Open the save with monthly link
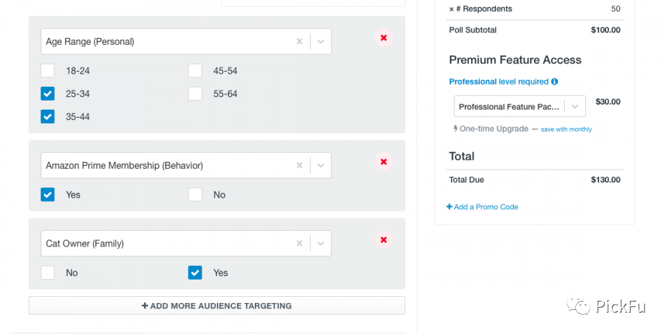 pos(566,129)
